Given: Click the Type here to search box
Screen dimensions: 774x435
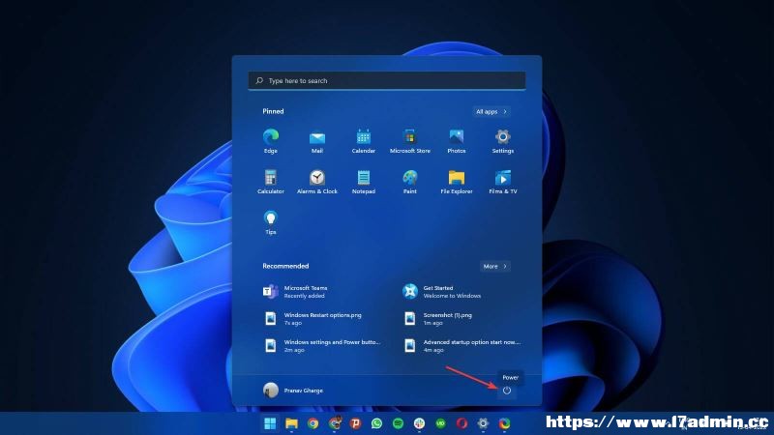Looking at the screenshot, I should (386, 80).
